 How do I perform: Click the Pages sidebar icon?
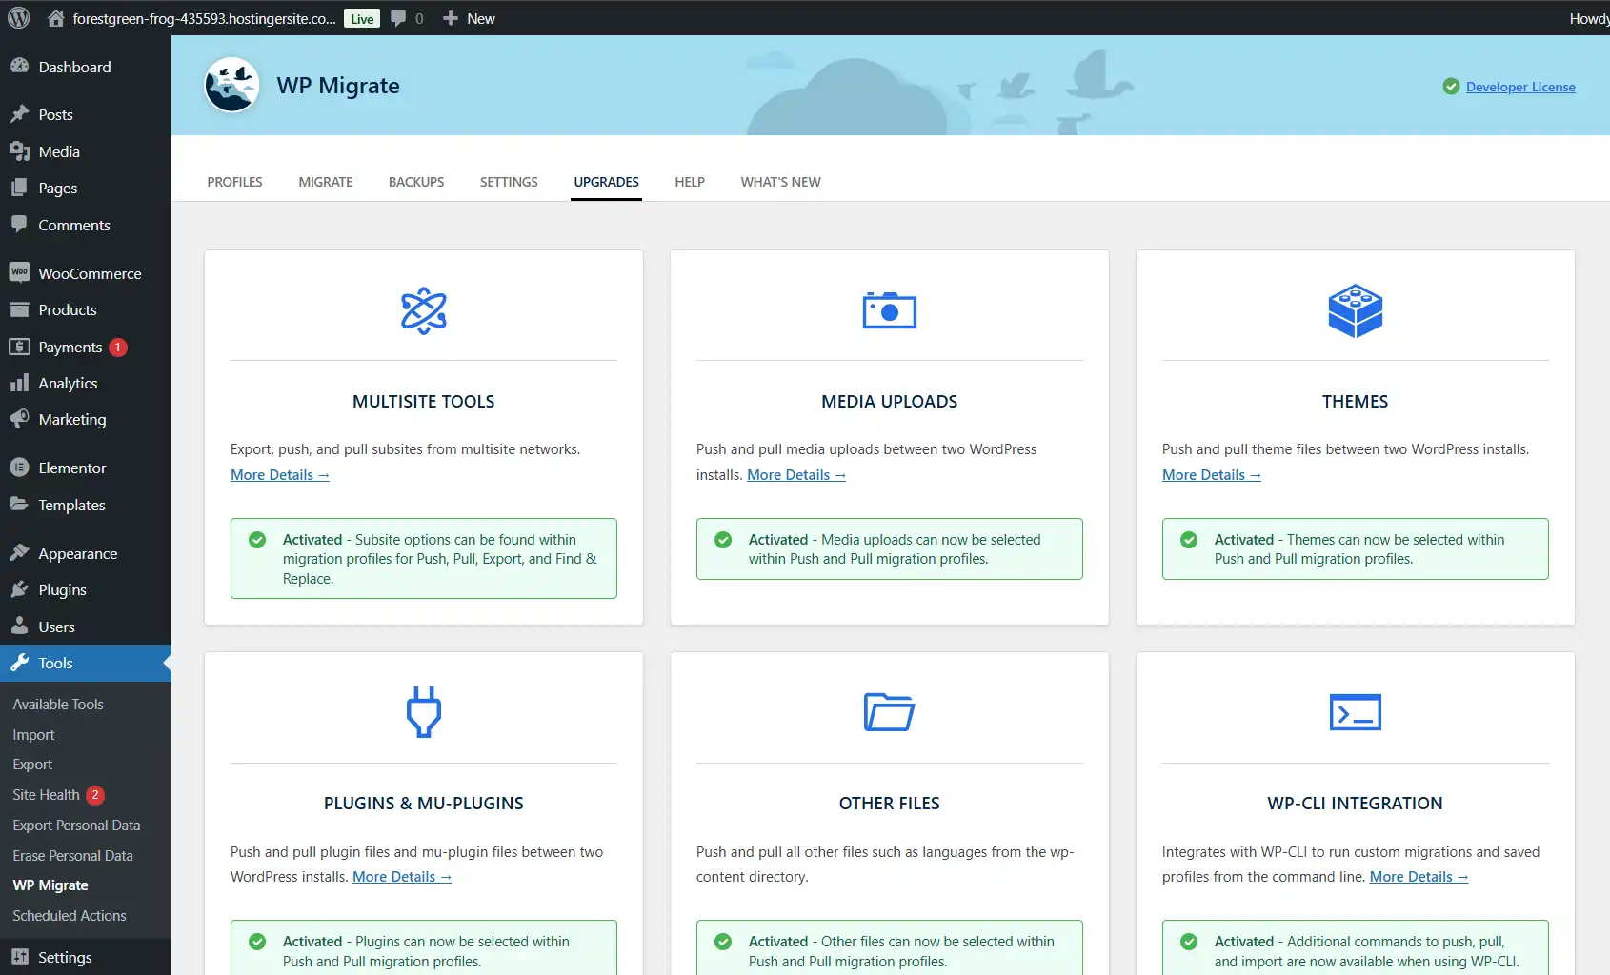tap(19, 188)
